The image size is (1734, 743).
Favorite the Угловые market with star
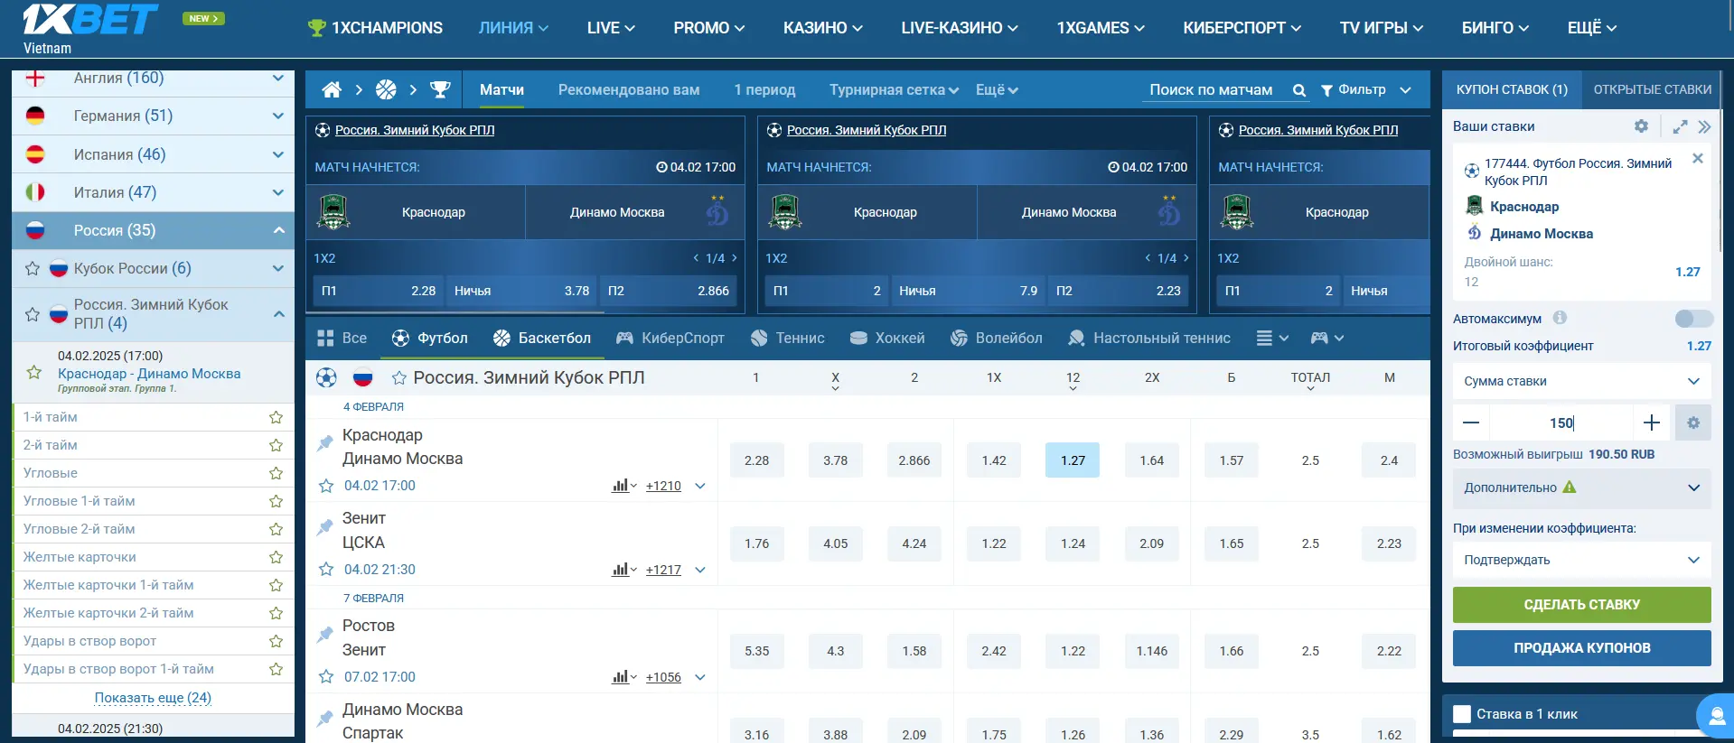tap(276, 473)
